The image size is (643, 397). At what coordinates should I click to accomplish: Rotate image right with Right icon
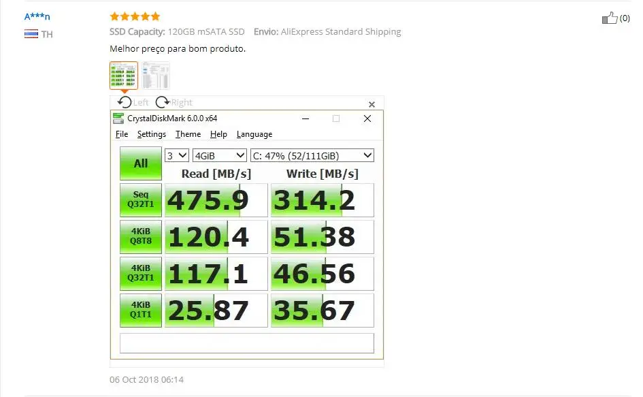(163, 102)
